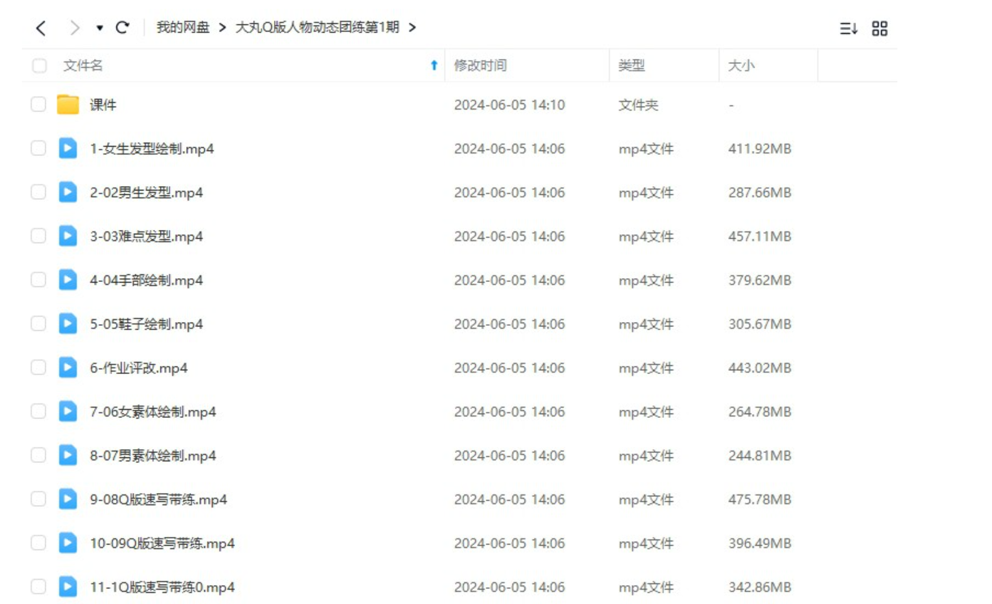Click the yellow 课件 folder icon
Image resolution: width=992 pixels, height=604 pixels.
[68, 104]
